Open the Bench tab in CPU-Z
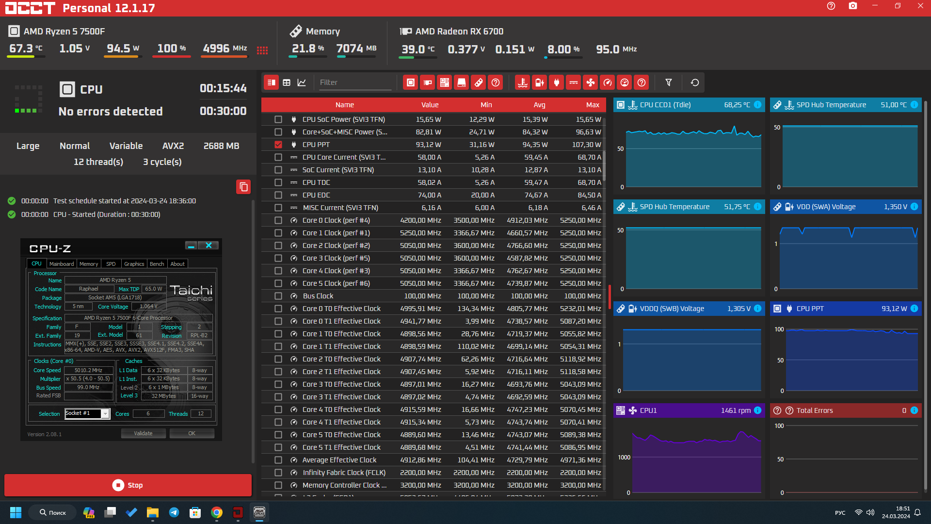Image resolution: width=931 pixels, height=524 pixels. 157,264
